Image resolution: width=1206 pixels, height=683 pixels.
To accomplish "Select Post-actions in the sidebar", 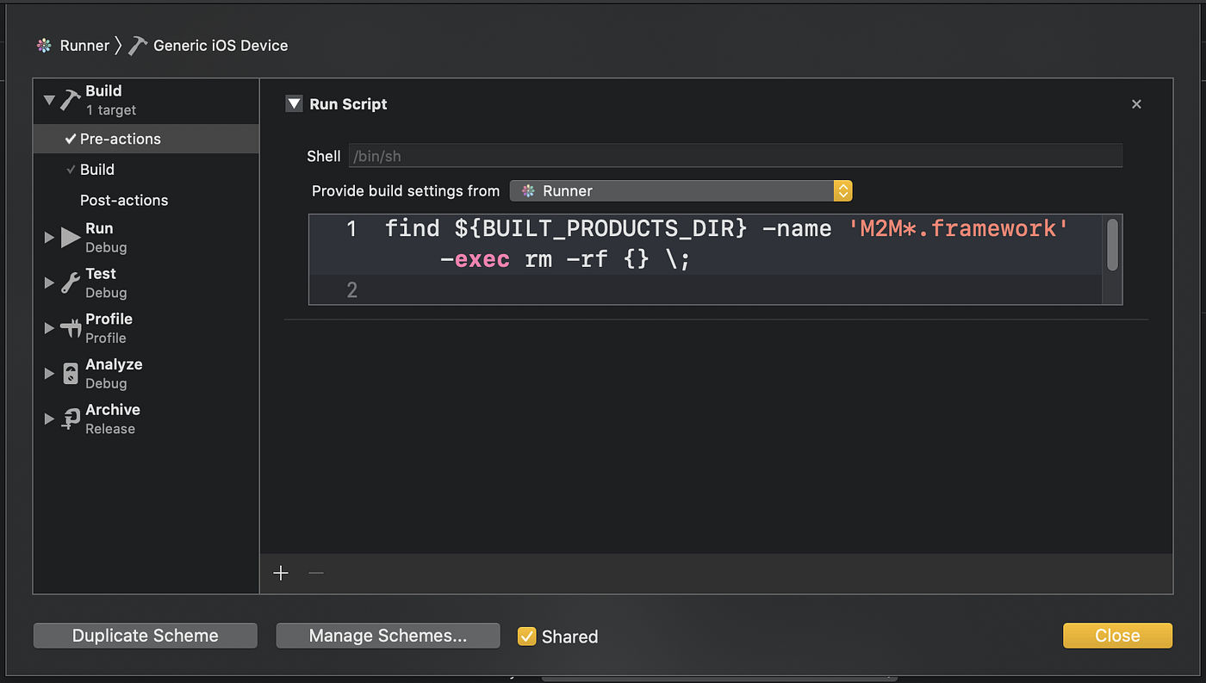I will 146,200.
